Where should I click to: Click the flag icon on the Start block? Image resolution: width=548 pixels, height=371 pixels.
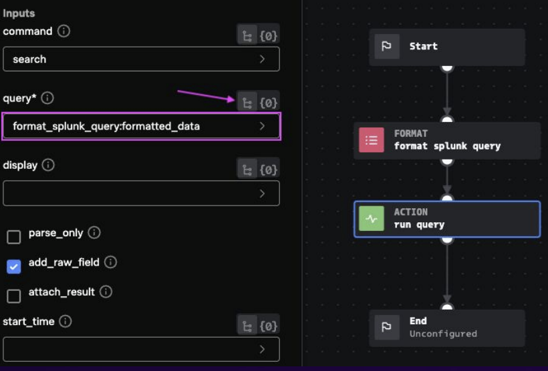(x=387, y=47)
